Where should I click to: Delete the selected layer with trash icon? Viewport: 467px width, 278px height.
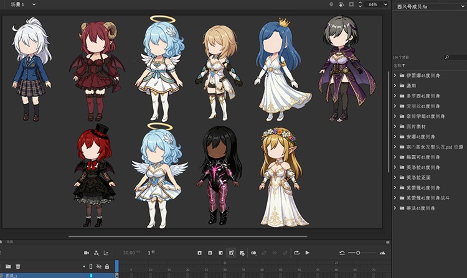[18, 266]
